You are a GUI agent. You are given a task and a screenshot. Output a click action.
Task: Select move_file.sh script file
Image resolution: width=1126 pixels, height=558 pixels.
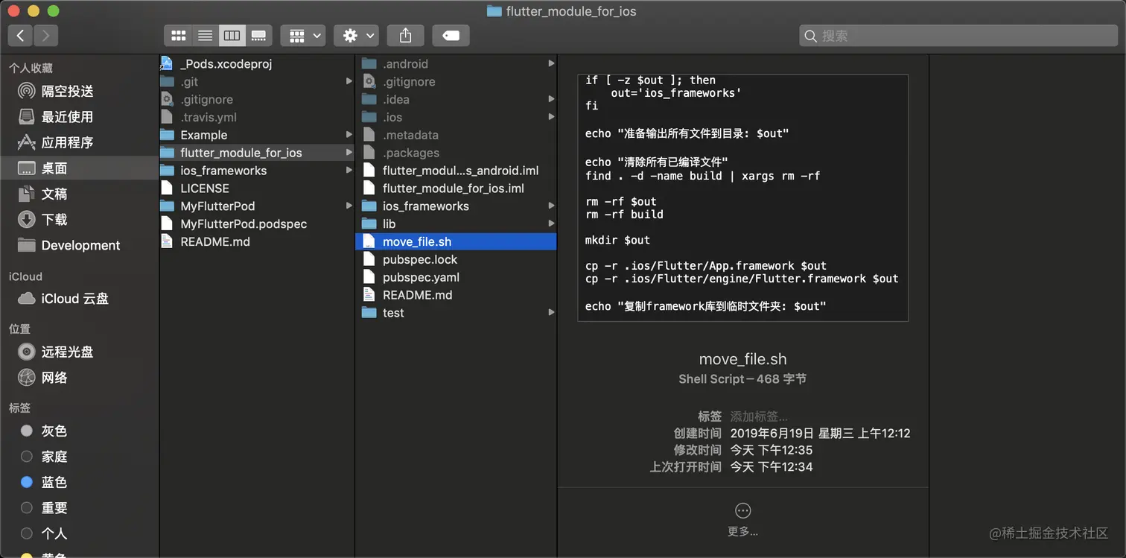456,241
